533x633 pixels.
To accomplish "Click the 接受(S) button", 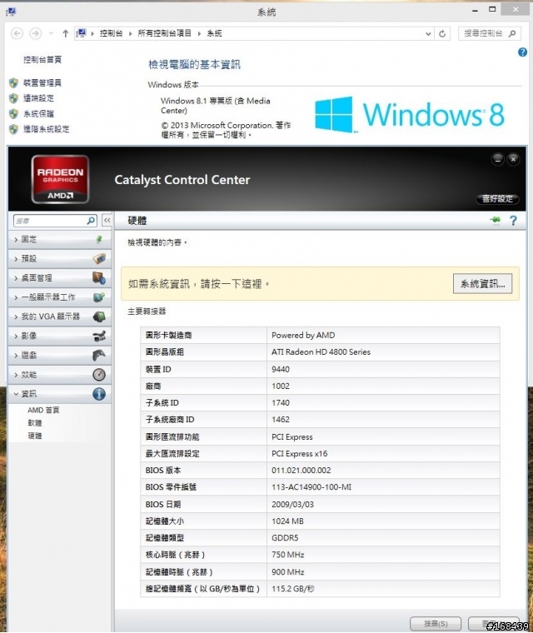I will point(436,624).
